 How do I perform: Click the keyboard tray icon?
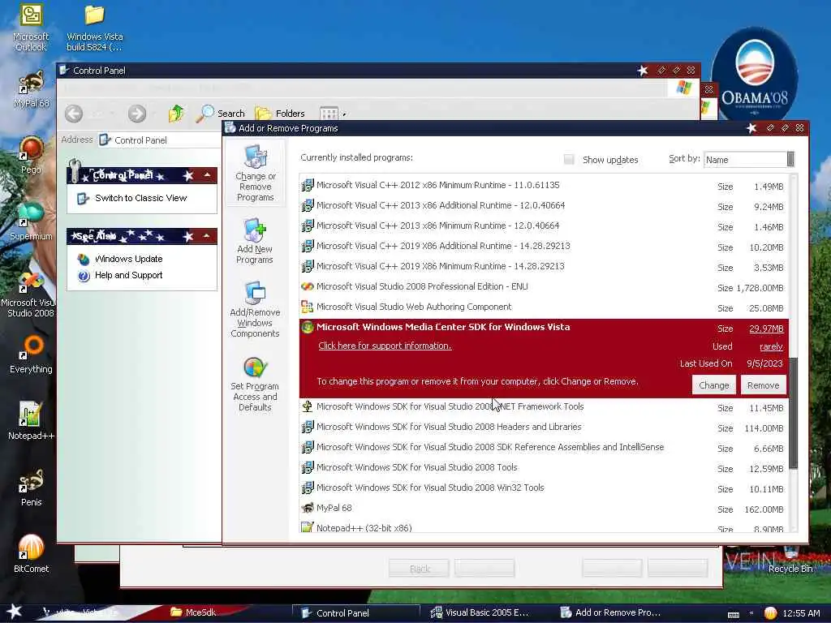click(734, 615)
